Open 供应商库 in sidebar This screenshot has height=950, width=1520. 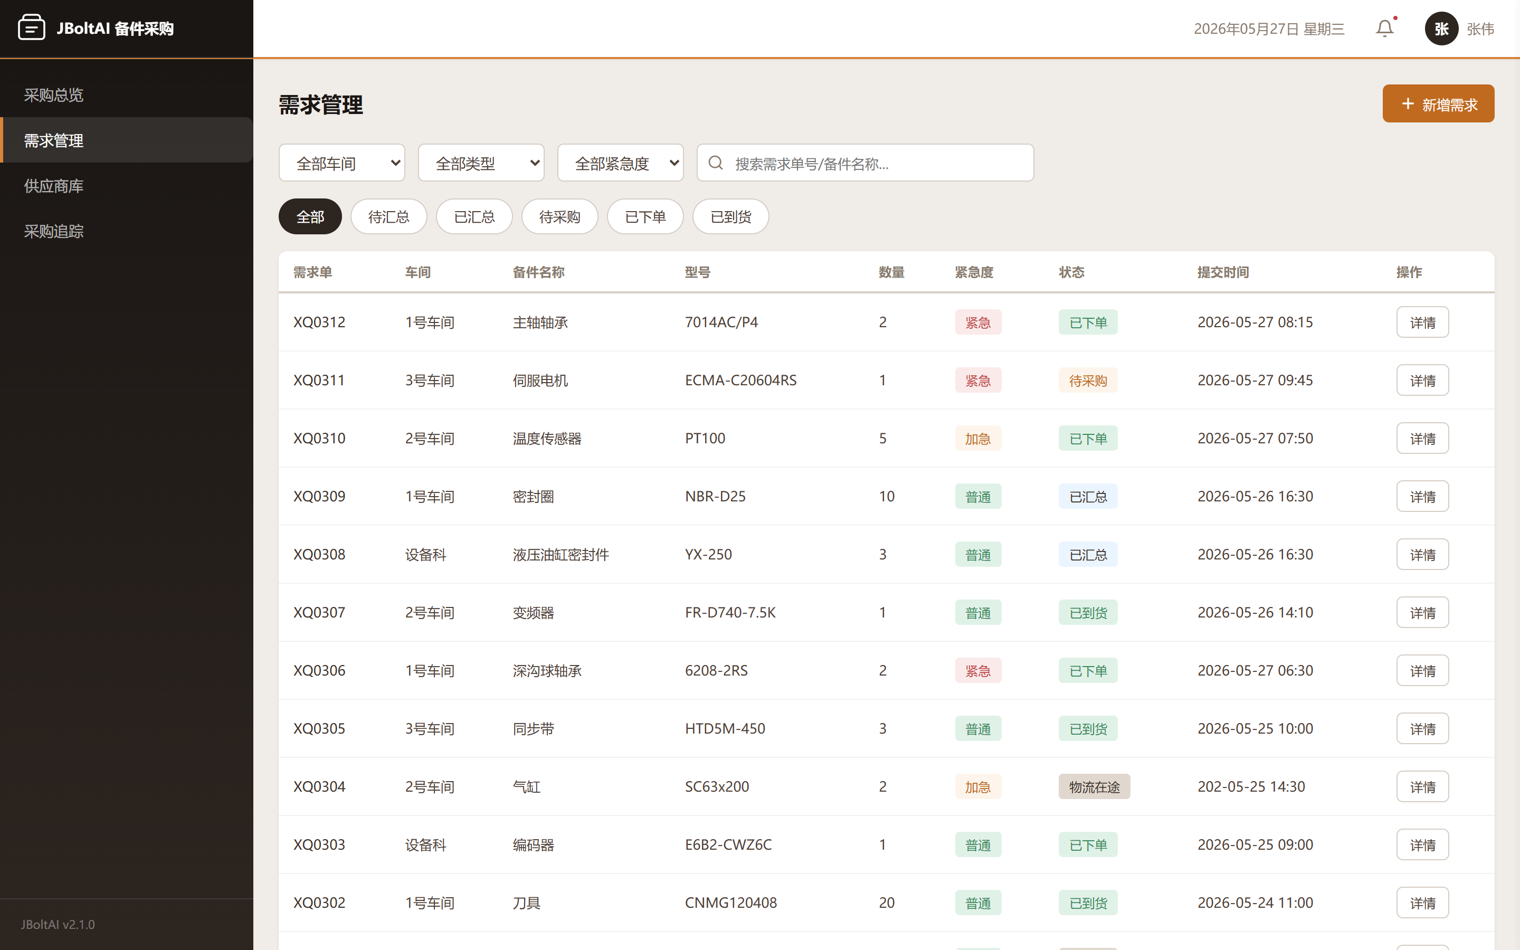[x=126, y=186]
